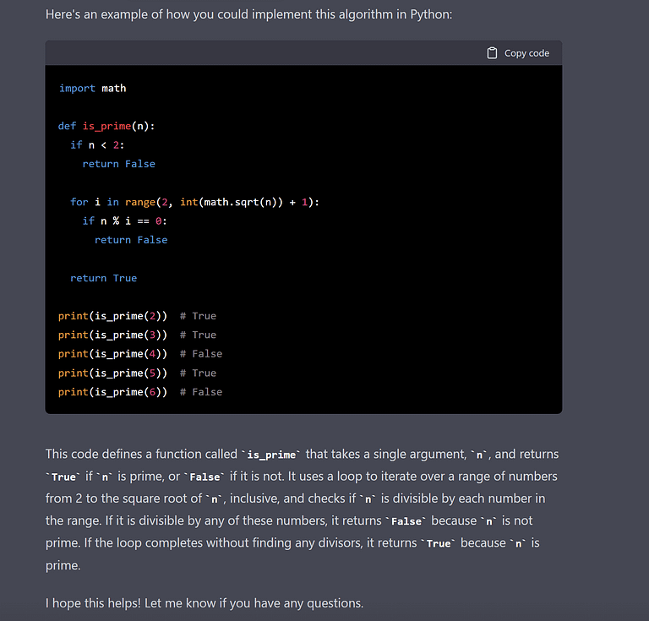Click 'I hope this helps!' closing sentence
Screen dimensions: 649x621
point(205,603)
